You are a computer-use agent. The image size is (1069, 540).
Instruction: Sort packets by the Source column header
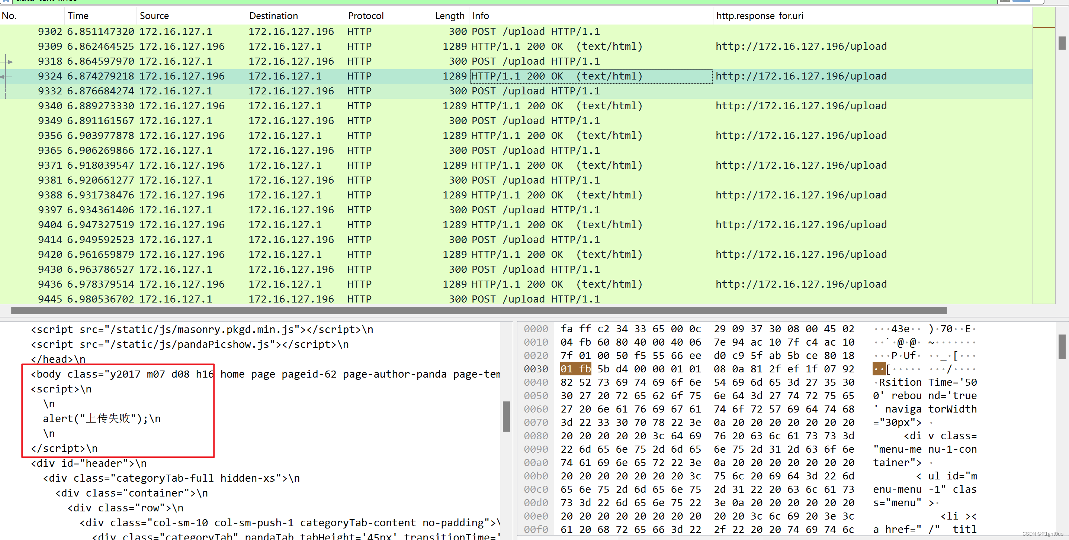point(191,16)
